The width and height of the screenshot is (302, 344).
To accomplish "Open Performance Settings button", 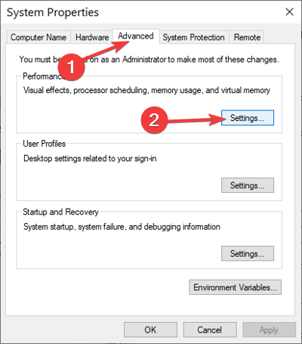I will point(248,118).
